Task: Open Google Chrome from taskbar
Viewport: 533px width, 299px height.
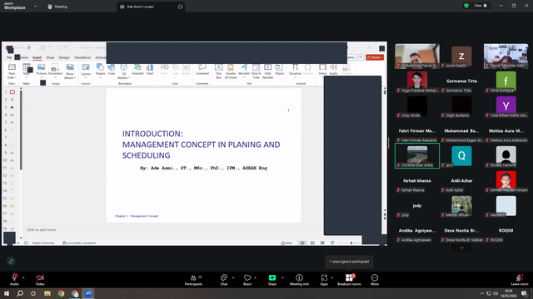Action: click(x=61, y=293)
